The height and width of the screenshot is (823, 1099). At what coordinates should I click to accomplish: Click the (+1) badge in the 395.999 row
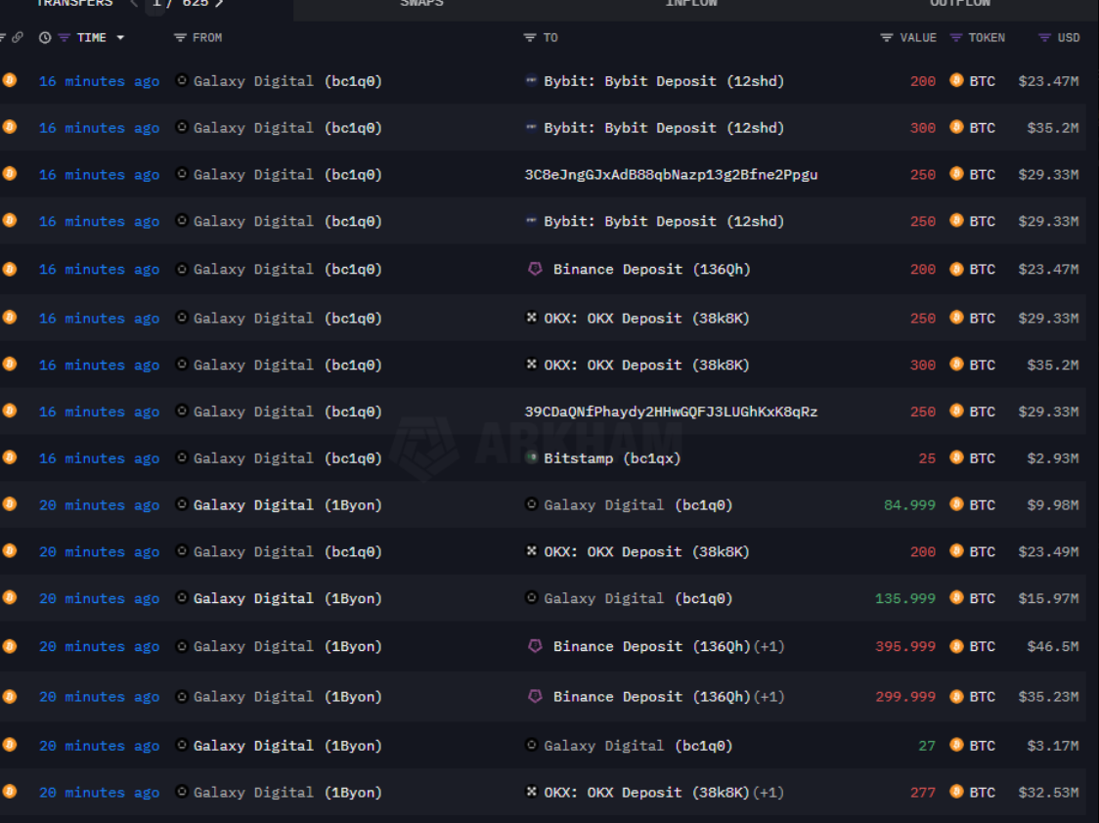(769, 646)
